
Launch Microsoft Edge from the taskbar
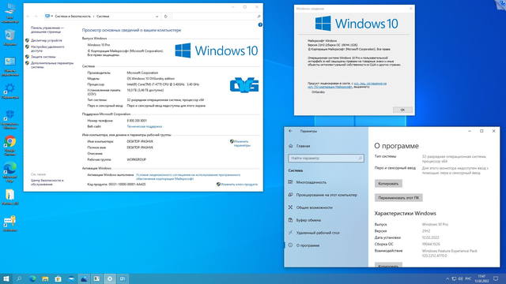coord(32,278)
